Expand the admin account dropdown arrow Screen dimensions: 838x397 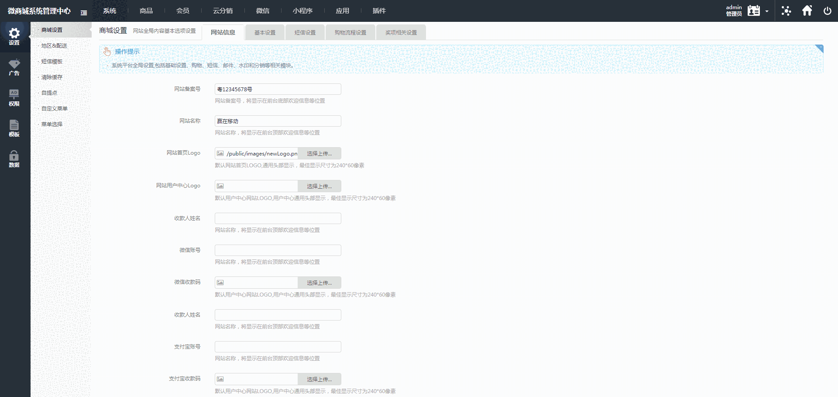coord(767,11)
